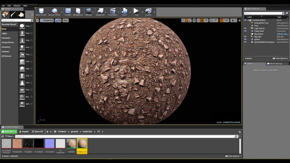Hide the Light Source actor in outliner
The image size is (290, 163).
click(245, 28)
